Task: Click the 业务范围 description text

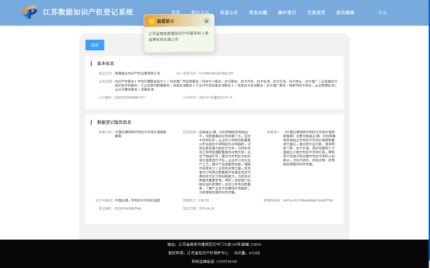Action: (x=226, y=85)
